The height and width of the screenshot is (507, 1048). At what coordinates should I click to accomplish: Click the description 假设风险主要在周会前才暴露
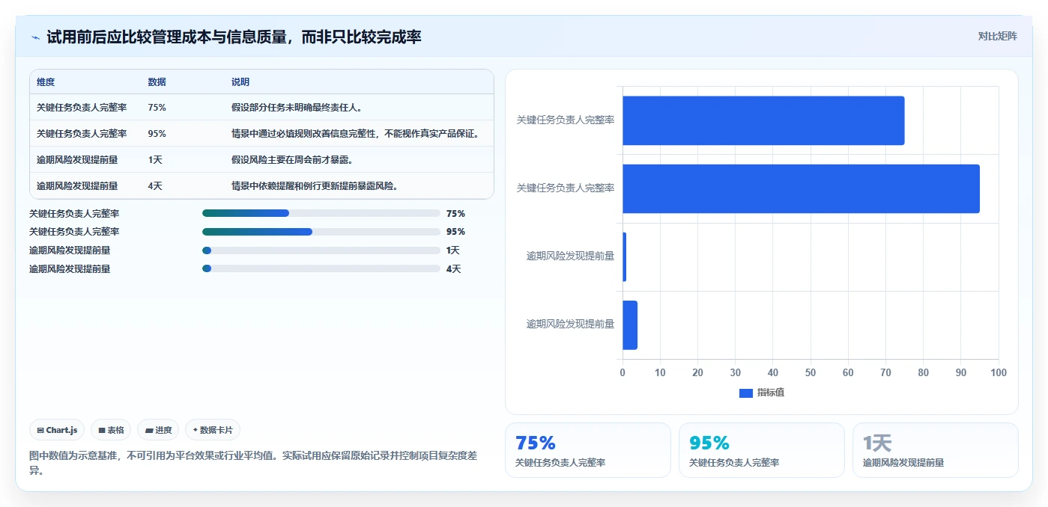coord(292,160)
